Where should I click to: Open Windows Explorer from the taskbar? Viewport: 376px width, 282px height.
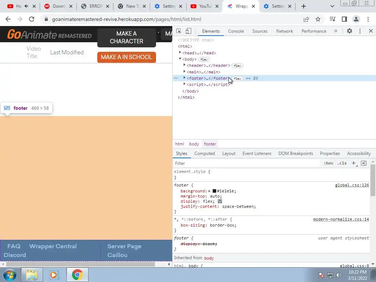click(x=32, y=275)
